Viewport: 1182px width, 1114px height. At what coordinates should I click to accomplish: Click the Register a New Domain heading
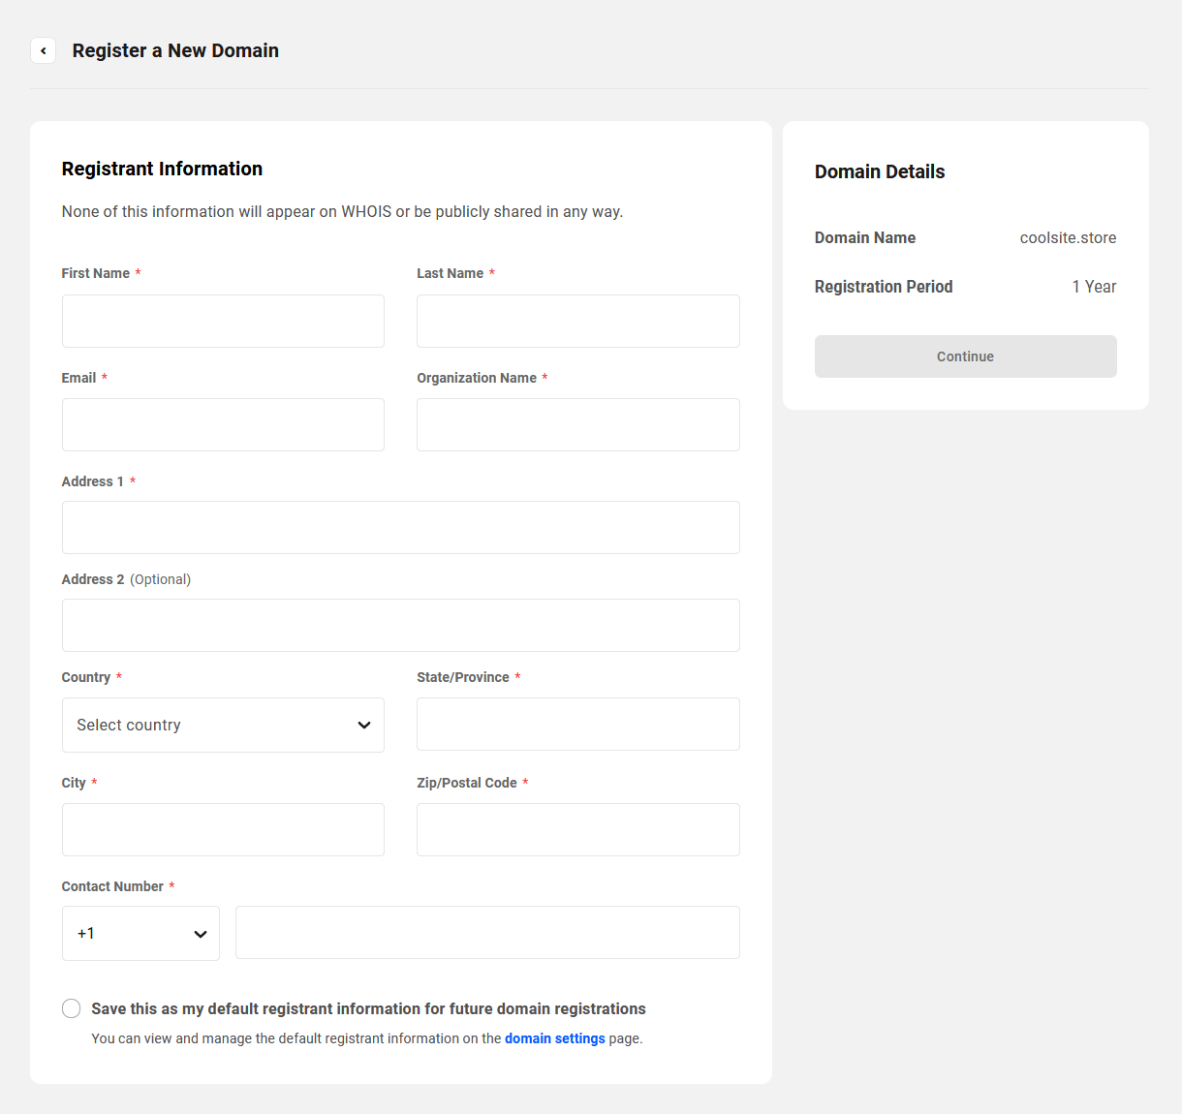174,50
